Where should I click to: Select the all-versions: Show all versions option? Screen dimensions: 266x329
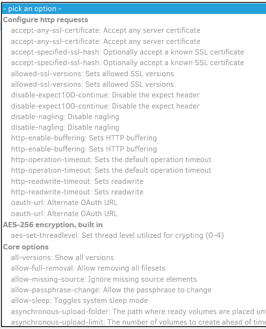134,258
